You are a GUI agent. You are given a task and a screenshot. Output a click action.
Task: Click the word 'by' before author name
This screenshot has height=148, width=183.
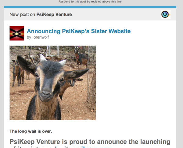[x=29, y=37]
